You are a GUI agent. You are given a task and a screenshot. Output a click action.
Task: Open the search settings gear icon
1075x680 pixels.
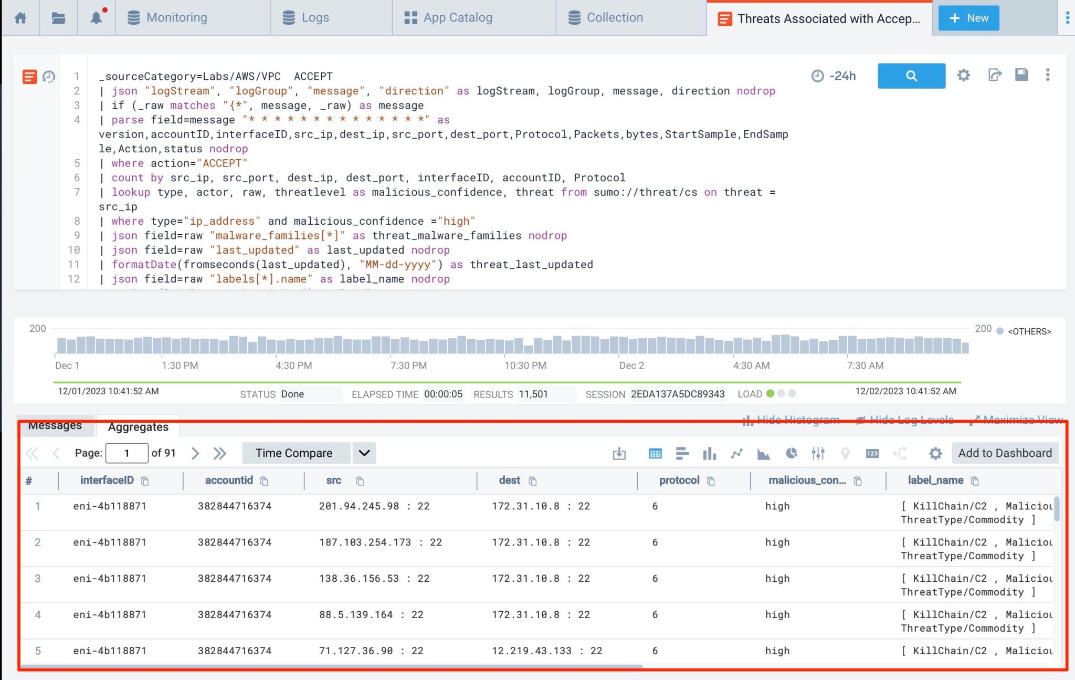[x=963, y=76]
